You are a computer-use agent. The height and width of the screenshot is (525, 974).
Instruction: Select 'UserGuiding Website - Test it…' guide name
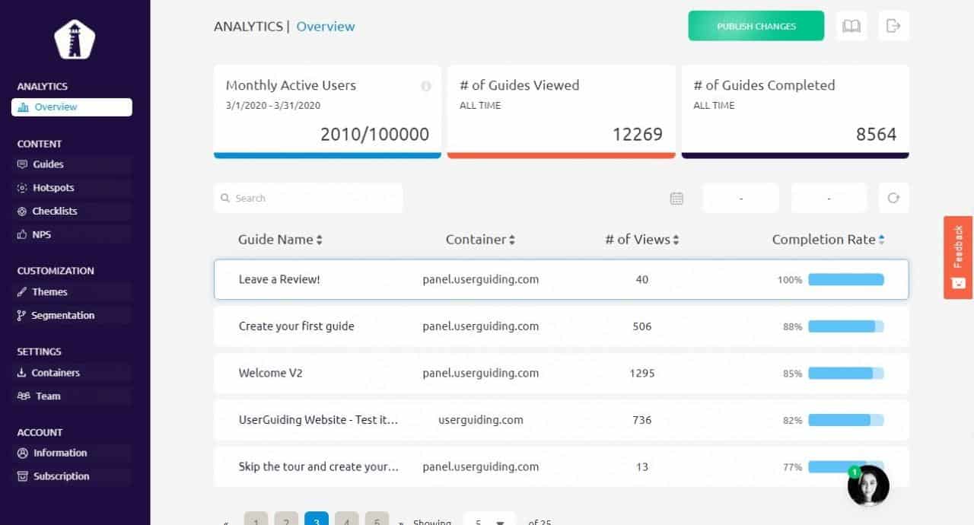(x=318, y=420)
